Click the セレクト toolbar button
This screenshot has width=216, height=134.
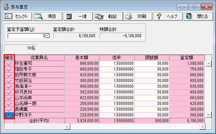17,16
